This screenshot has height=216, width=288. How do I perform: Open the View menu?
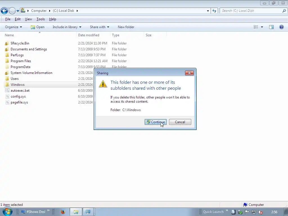coord(28,19)
